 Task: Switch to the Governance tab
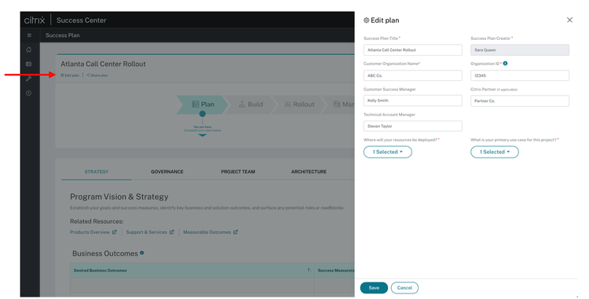pos(167,171)
